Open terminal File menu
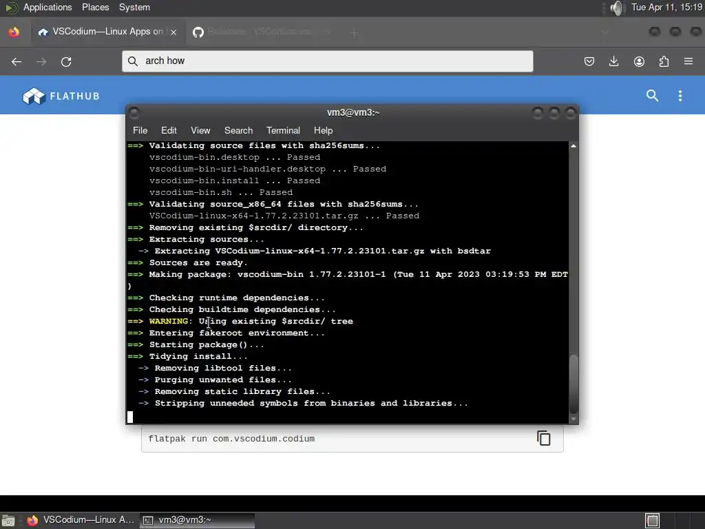The height and width of the screenshot is (529, 705). point(140,130)
